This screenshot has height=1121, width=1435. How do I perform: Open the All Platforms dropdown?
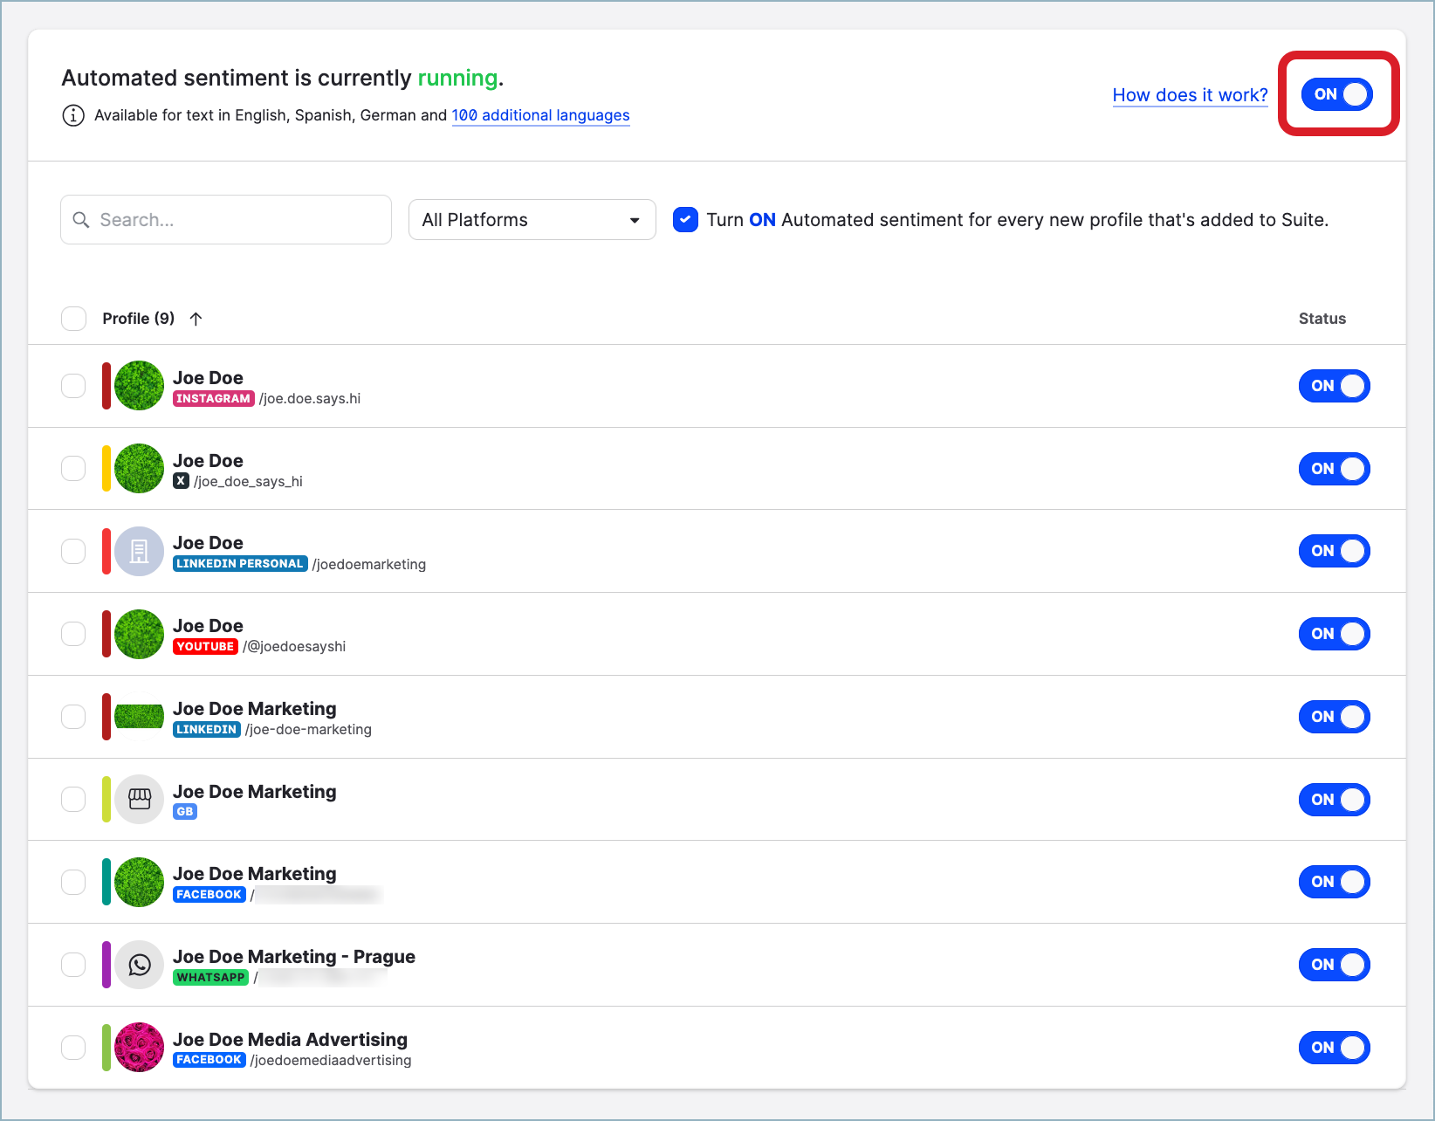(532, 219)
